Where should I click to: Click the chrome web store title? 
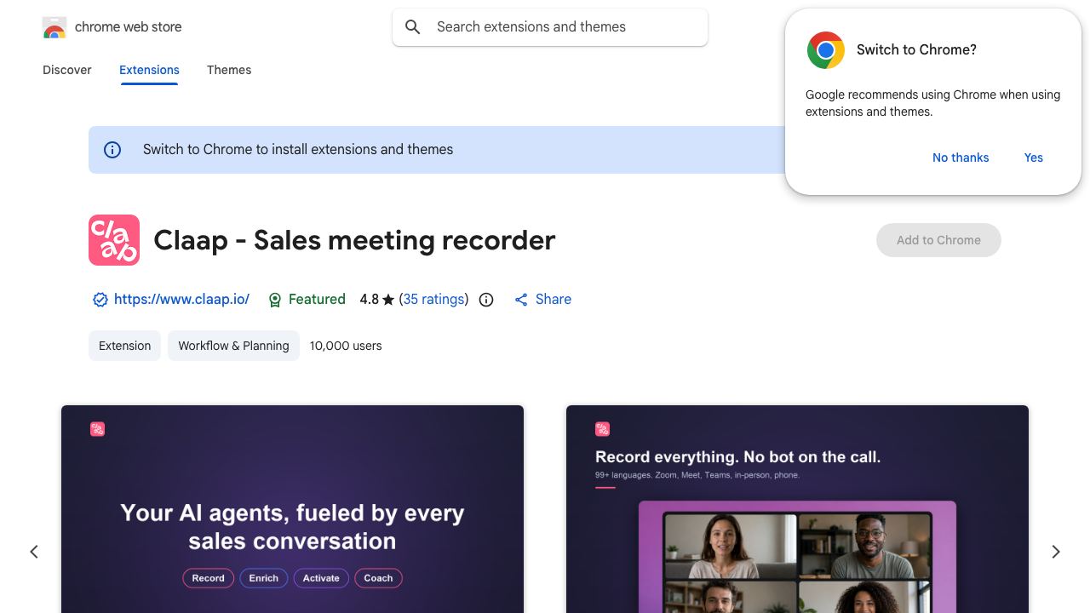(129, 27)
